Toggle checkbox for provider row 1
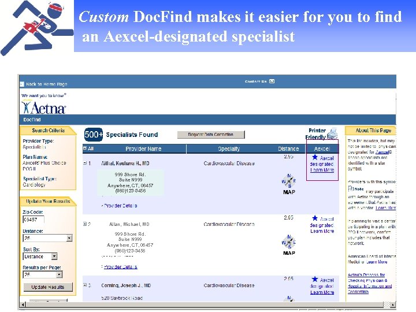Viewport: 416px width, 312px height. click(x=85, y=163)
